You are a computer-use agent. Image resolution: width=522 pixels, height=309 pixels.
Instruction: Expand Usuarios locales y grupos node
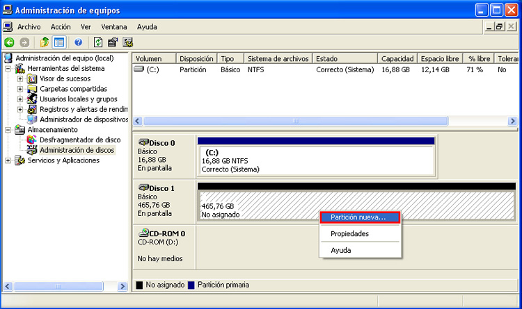coord(20,99)
